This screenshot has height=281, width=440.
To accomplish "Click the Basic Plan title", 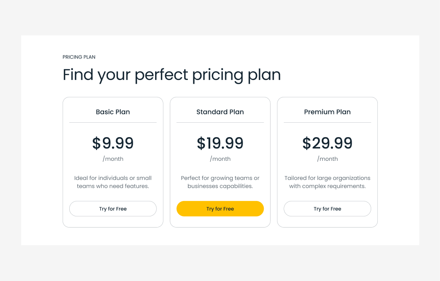I will (x=113, y=112).
